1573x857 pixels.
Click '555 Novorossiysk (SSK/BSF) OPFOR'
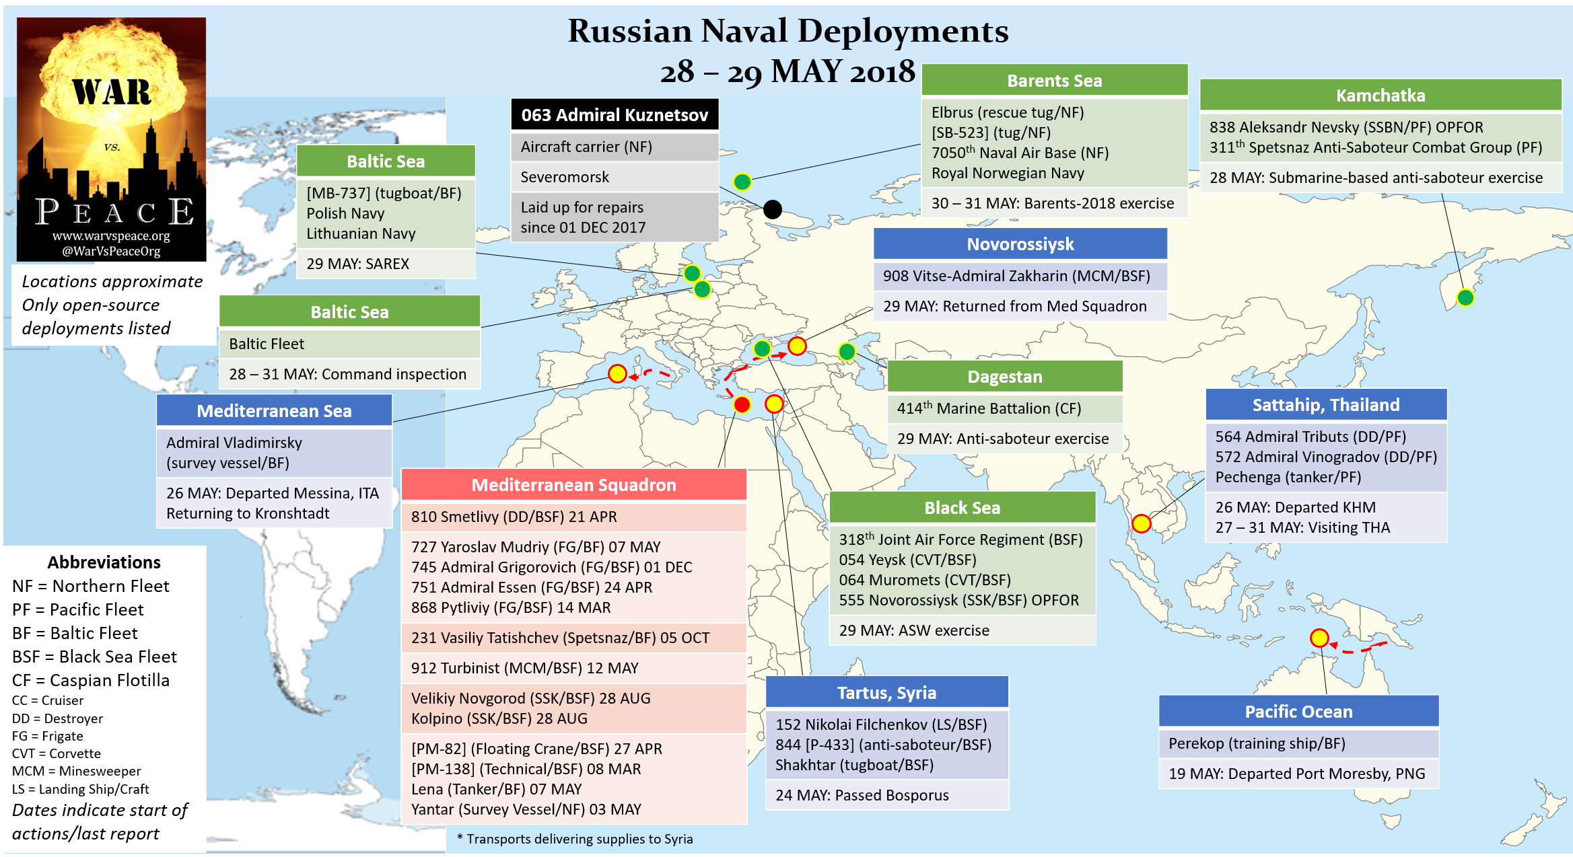(x=958, y=600)
